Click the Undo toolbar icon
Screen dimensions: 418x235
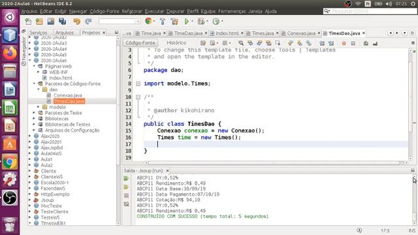[77, 22]
